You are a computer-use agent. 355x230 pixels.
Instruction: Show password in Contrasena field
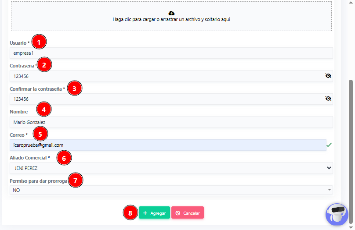coord(328,76)
